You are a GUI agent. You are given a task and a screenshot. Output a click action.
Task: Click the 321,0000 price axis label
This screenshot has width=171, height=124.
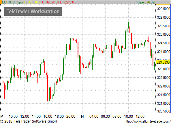click(164, 104)
